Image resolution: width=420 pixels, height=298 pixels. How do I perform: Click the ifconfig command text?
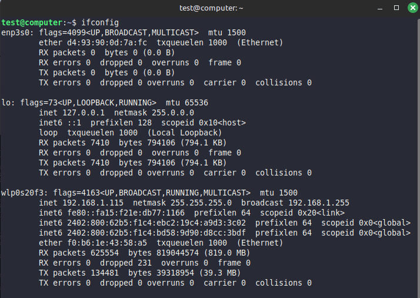click(99, 22)
